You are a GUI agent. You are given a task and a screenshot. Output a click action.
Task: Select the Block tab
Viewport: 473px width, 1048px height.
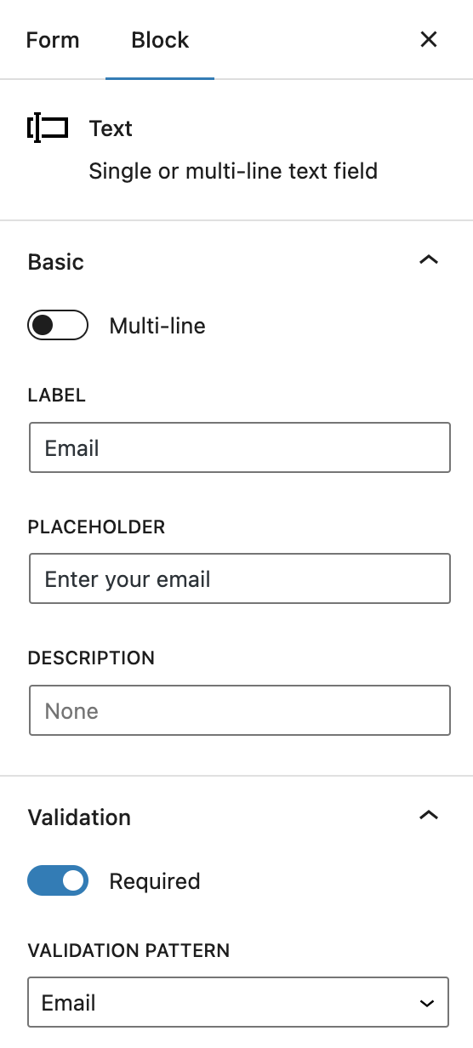coord(160,40)
